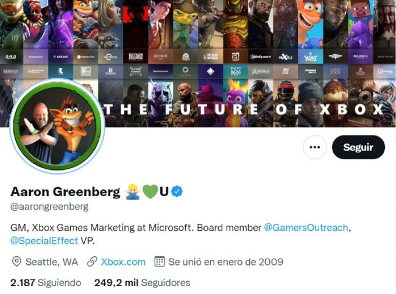Click the green heart emoji in name
396x294 pixels.
pyautogui.click(x=150, y=192)
